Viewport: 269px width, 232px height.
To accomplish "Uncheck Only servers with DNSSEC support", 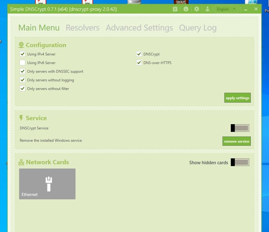I will pos(22,71).
